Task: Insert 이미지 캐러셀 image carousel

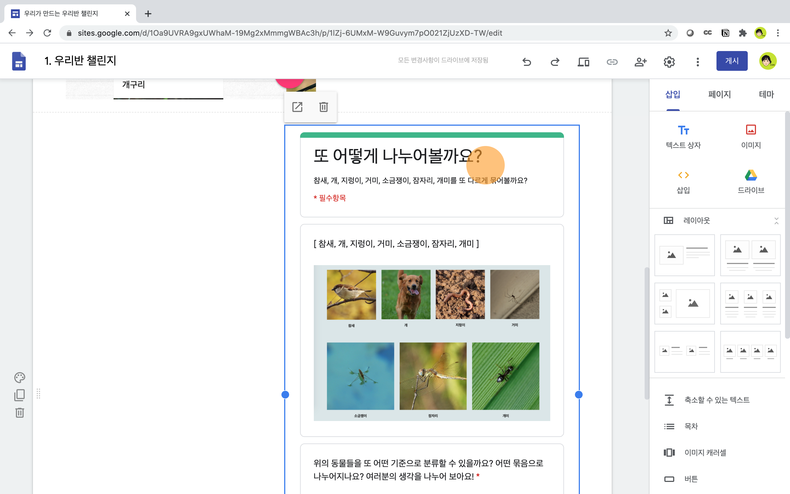Action: click(x=705, y=453)
